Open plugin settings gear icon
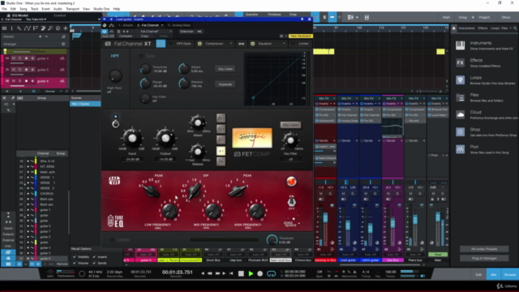The image size is (519, 292). [x=281, y=36]
